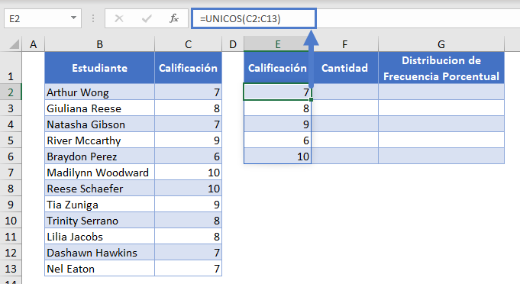Select column A header
Viewport: 520px width, 284px height.
pyautogui.click(x=33, y=44)
